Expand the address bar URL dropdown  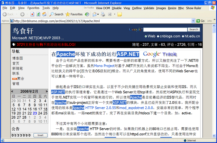point(193,21)
